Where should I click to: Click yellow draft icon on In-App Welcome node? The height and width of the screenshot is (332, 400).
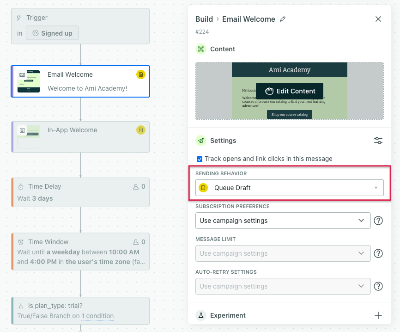click(x=141, y=130)
